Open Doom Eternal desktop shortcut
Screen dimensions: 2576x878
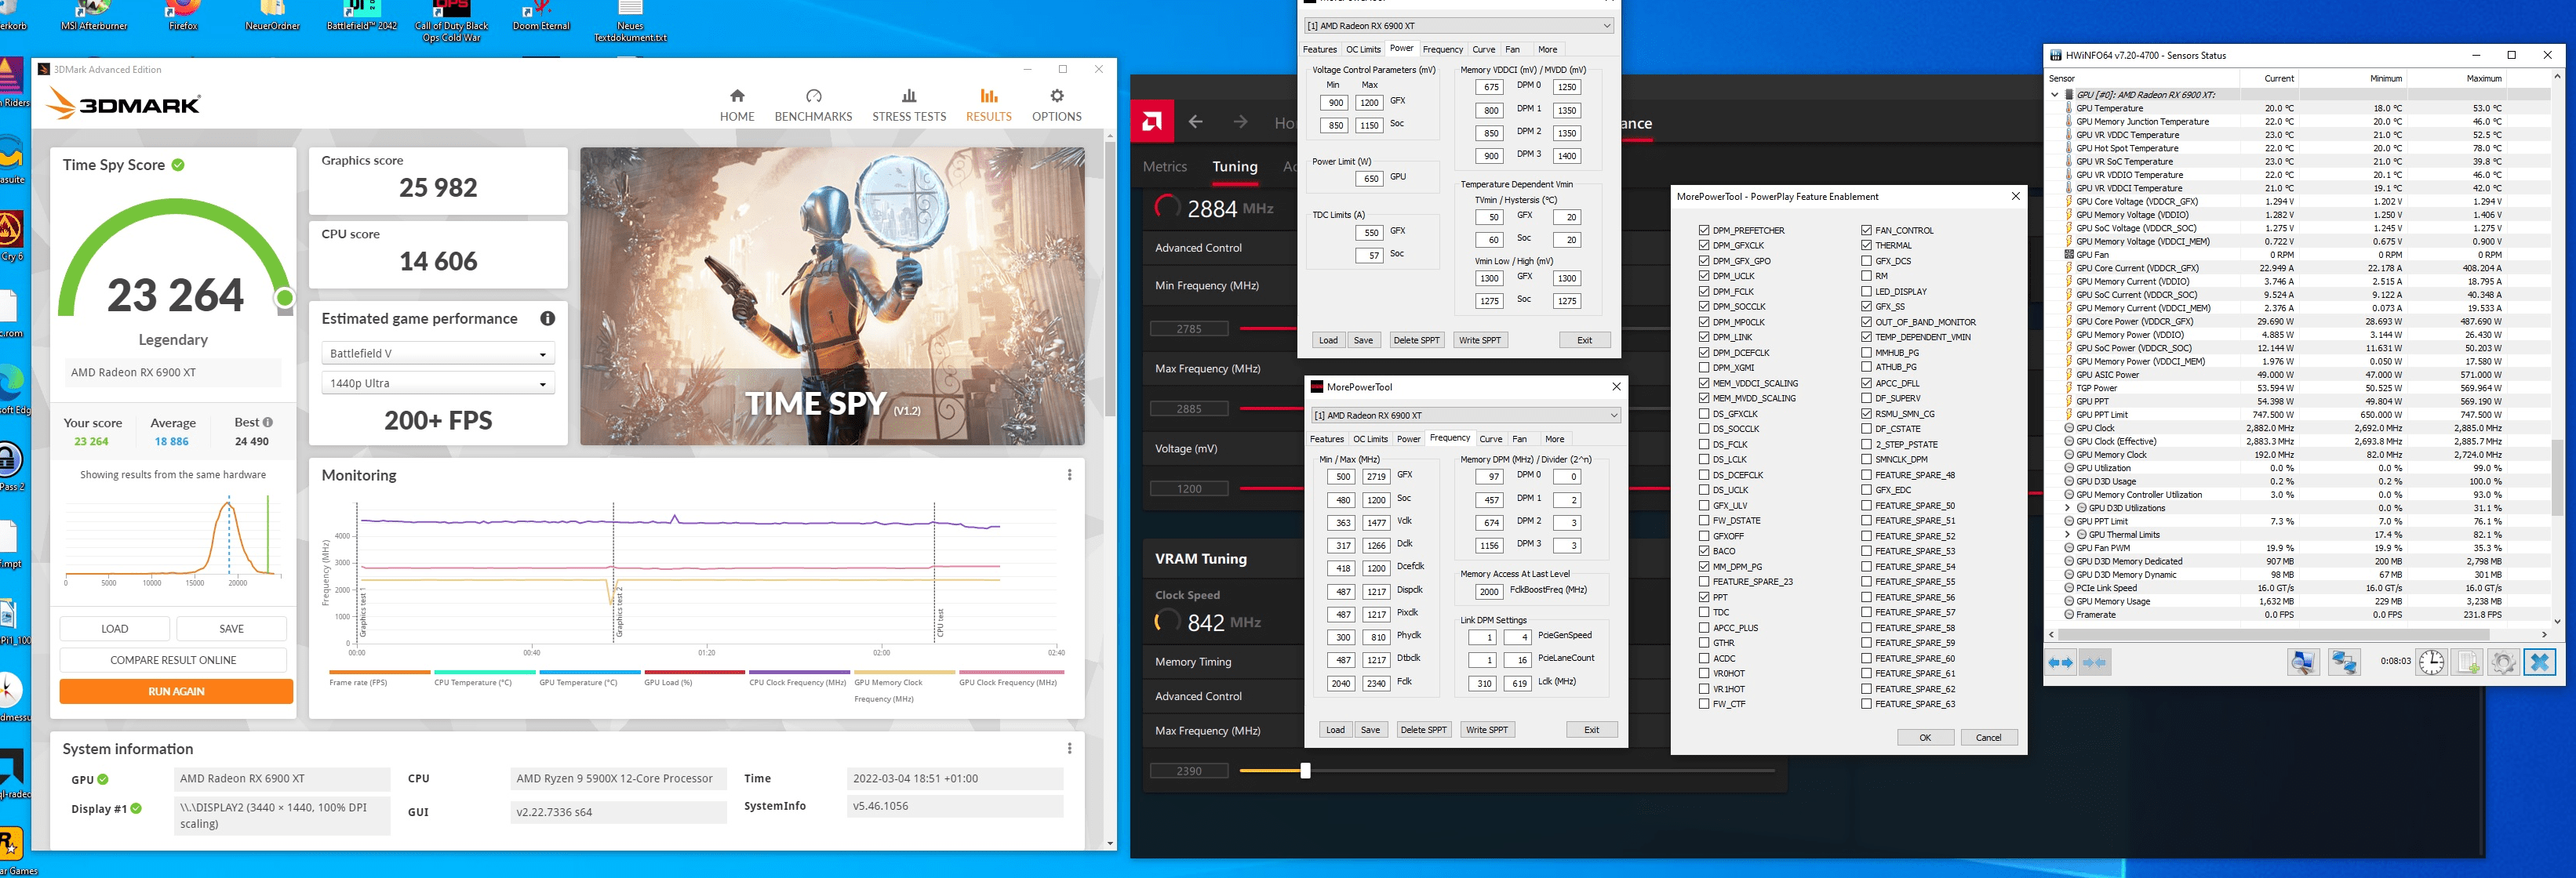coord(541,16)
